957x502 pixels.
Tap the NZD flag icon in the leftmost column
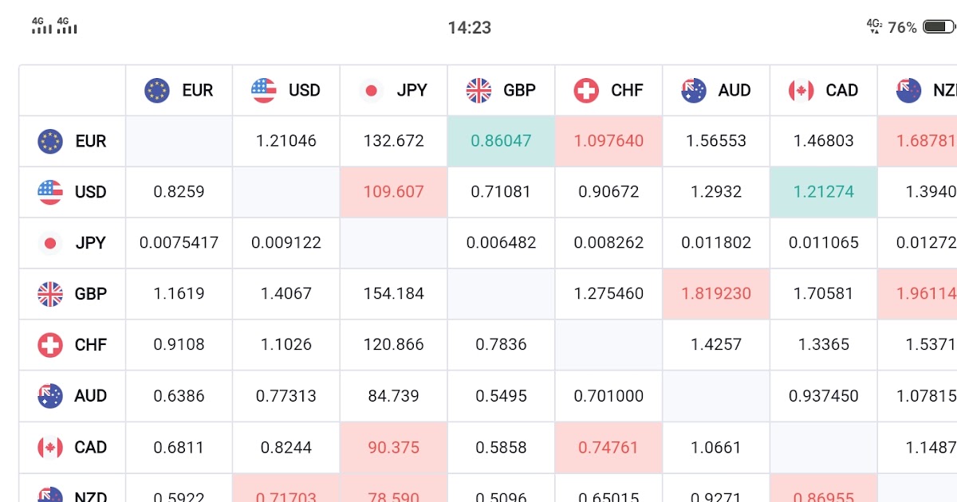[x=49, y=494]
